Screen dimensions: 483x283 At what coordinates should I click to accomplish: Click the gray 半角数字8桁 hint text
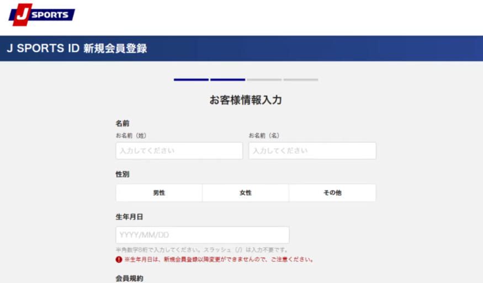[202, 250]
